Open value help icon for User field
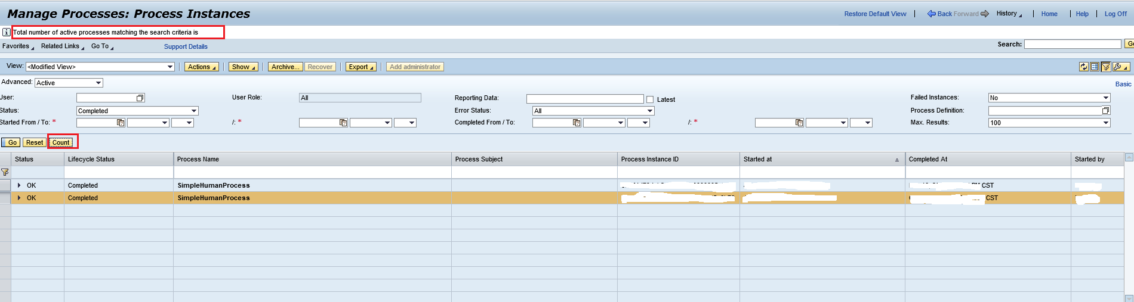1134x302 pixels. click(x=140, y=98)
